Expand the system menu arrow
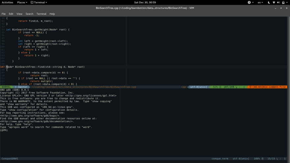The height and width of the screenshot is (163, 290). coord(287,2)
